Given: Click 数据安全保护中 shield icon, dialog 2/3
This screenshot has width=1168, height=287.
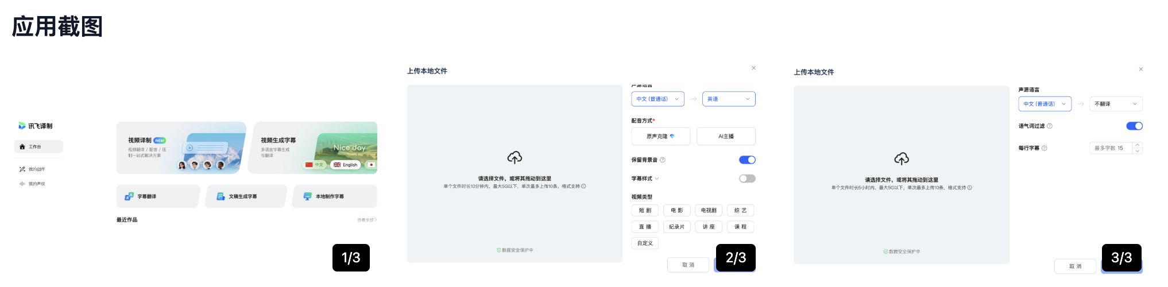Looking at the screenshot, I should [x=499, y=250].
